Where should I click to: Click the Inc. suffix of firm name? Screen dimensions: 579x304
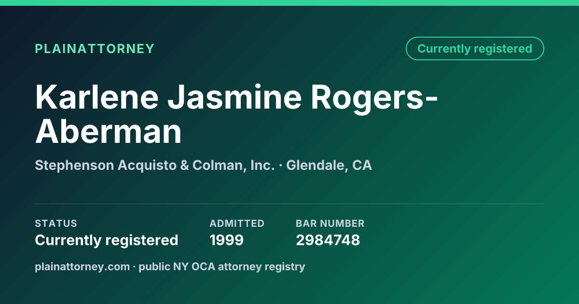[262, 166]
